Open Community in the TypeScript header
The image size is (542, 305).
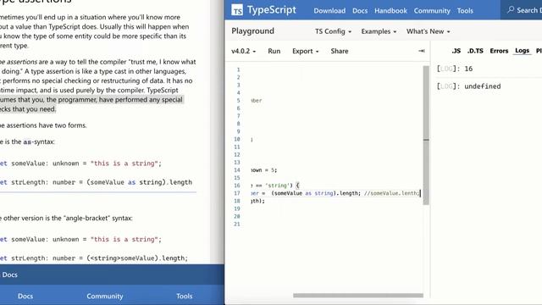pos(432,11)
